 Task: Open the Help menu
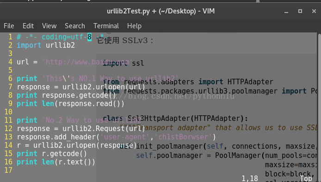pos(134,26)
